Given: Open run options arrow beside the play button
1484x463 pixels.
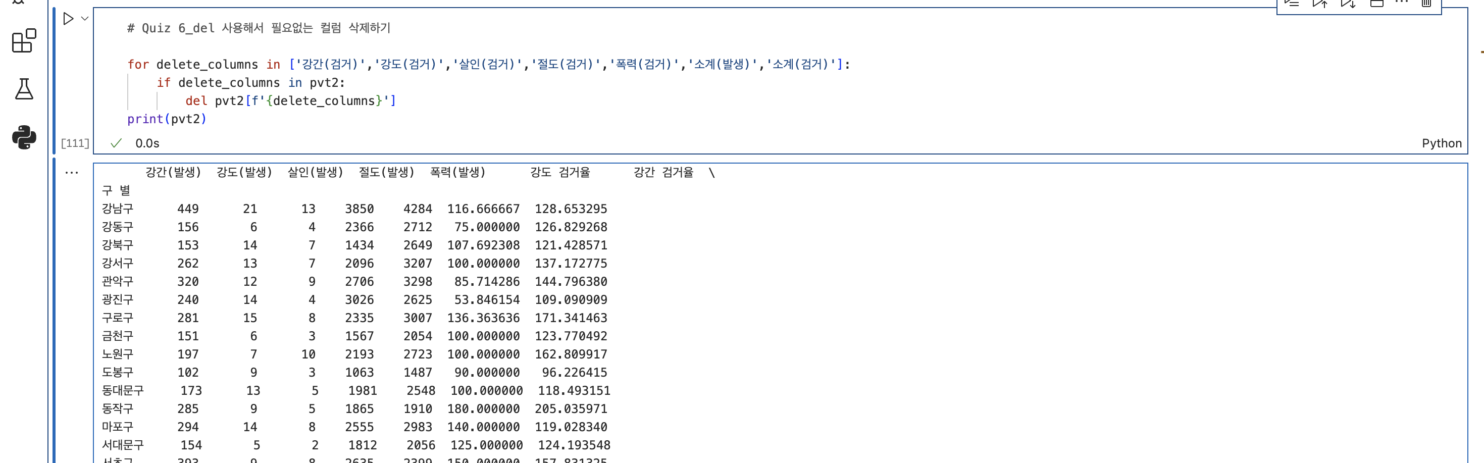Looking at the screenshot, I should tap(85, 19).
